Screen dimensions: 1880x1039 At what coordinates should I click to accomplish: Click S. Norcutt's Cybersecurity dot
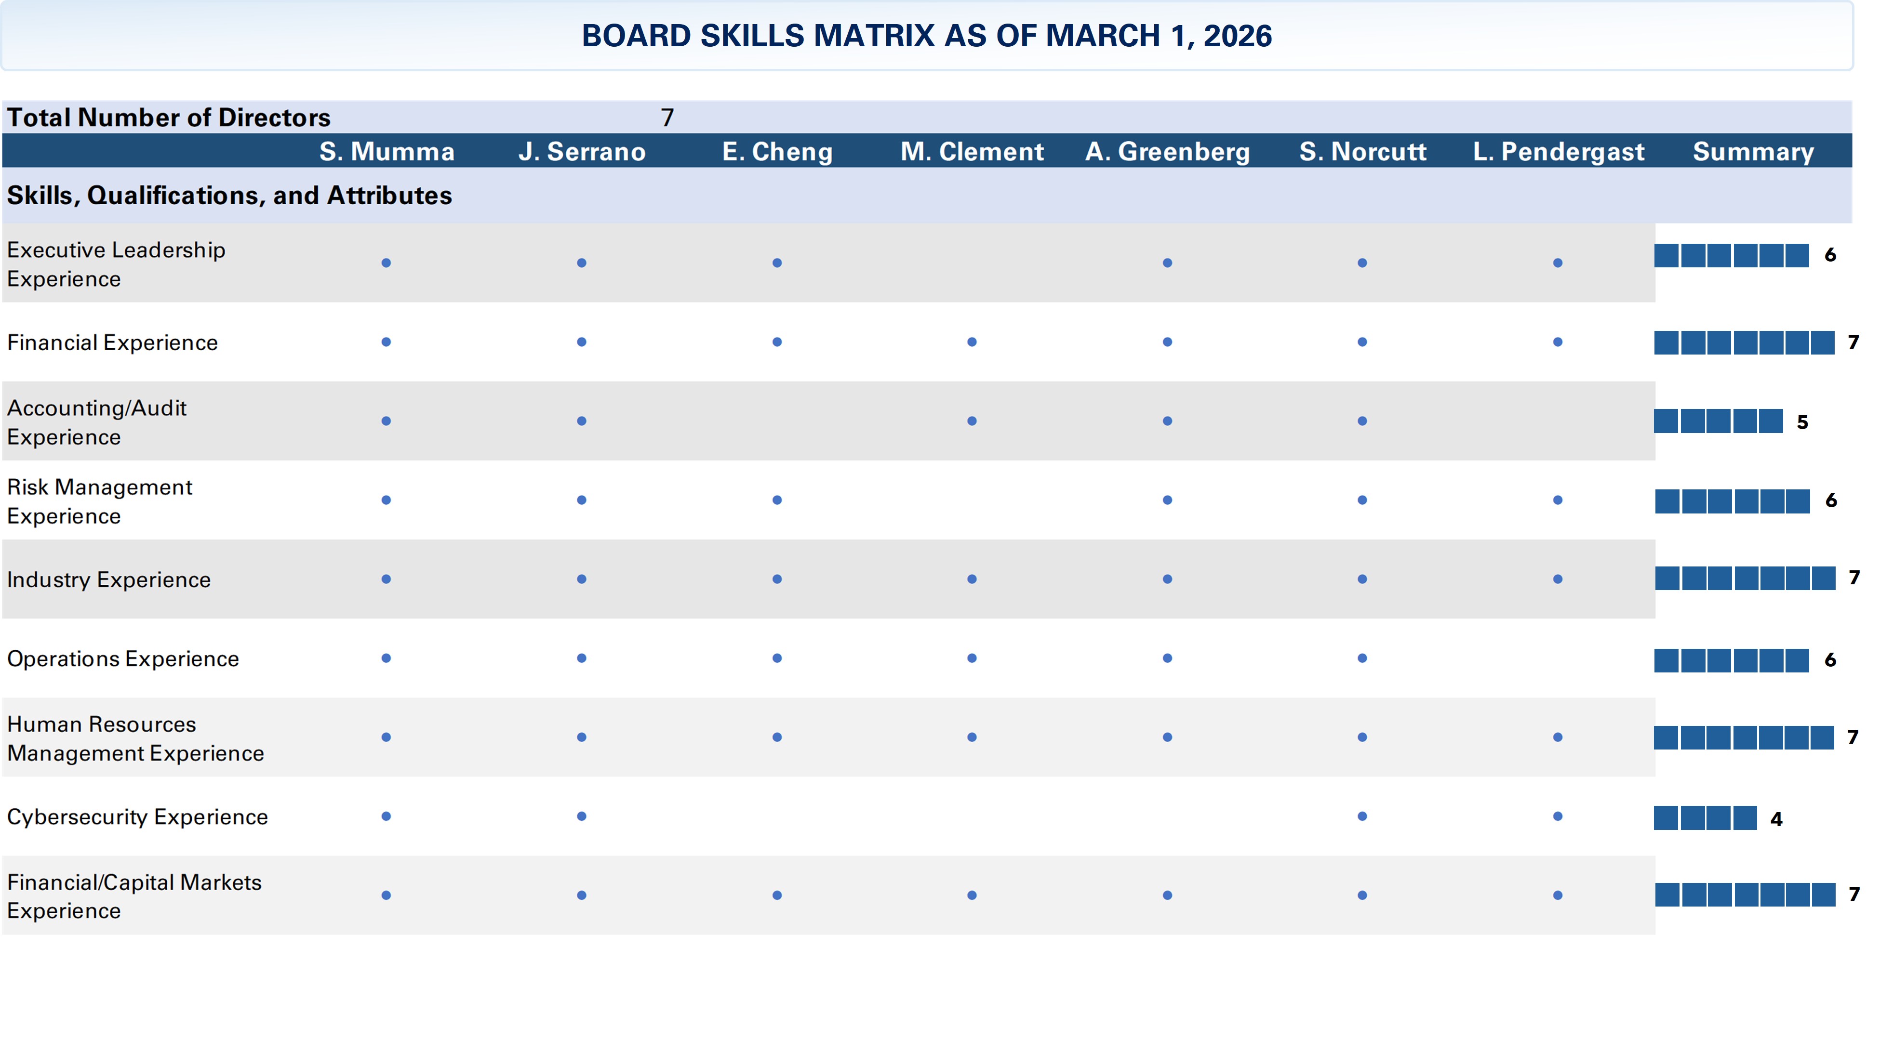pyautogui.click(x=1362, y=815)
